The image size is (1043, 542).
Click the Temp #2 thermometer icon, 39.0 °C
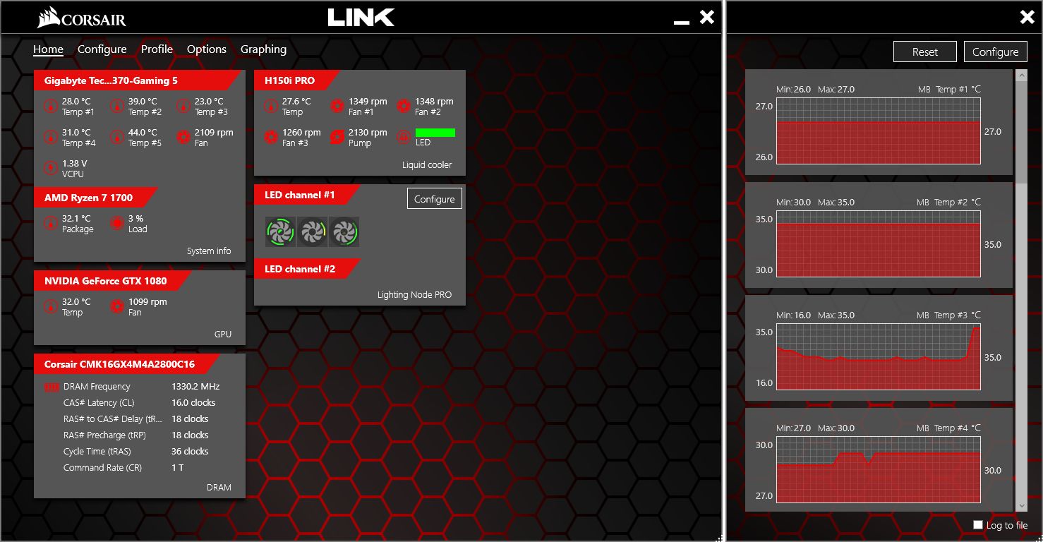click(x=117, y=107)
